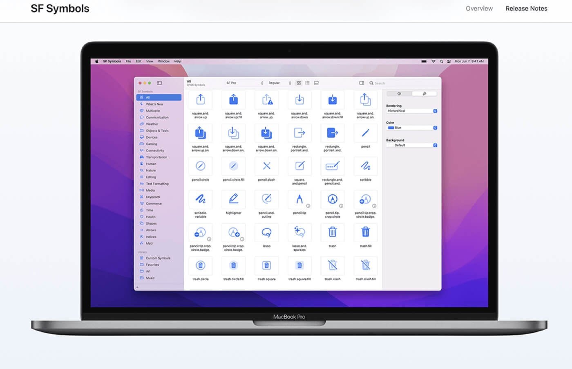Switch to grid view in toolbar

tap(299, 83)
